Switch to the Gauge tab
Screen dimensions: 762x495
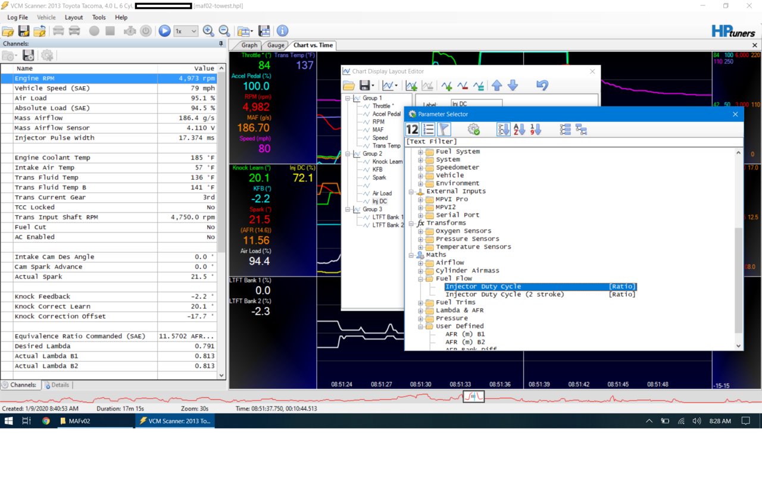click(276, 45)
